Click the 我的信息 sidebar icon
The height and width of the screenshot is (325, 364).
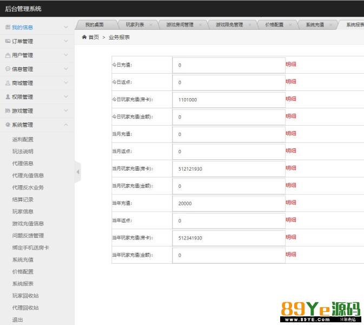pos(8,27)
